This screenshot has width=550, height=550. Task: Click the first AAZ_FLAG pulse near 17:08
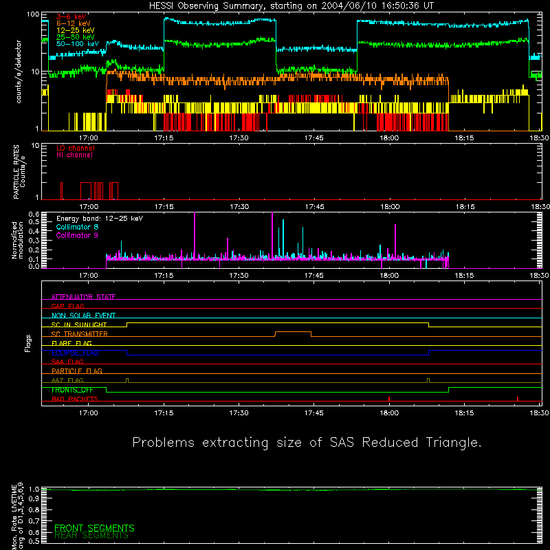click(127, 381)
